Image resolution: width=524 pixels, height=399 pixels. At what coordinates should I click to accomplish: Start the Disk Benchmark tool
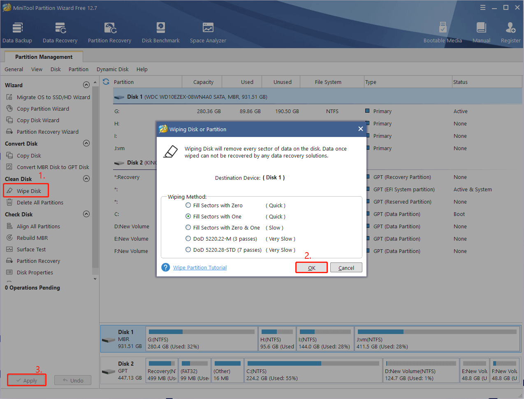pyautogui.click(x=160, y=32)
